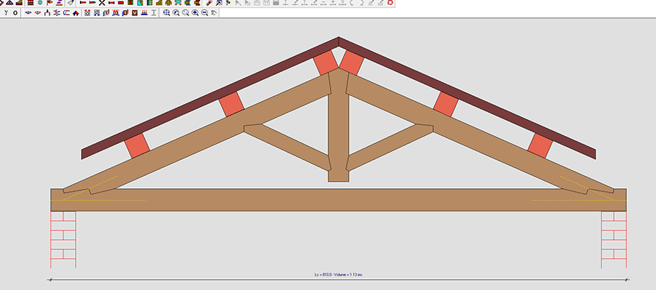Click the C-bracket shaped icon
Image resolution: width=656 pixels, height=290 pixels.
66,13
